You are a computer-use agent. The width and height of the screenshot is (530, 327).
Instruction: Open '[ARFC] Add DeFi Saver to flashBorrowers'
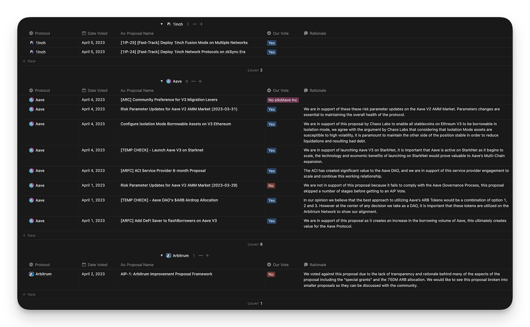[169, 221]
